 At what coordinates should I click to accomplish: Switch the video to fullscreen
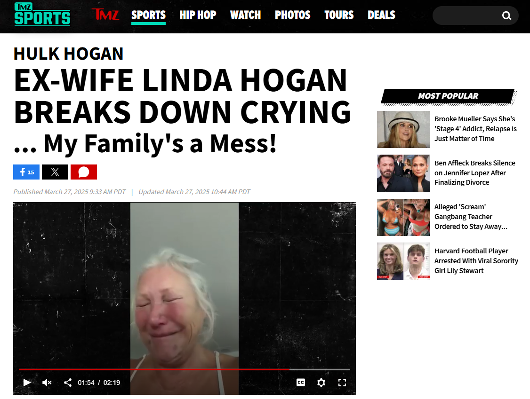[342, 383]
